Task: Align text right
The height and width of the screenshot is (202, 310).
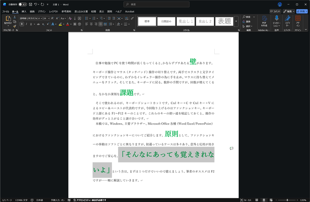Action: (96, 24)
